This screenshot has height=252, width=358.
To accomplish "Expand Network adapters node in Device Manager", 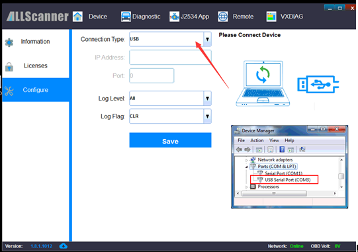I will pos(246,160).
